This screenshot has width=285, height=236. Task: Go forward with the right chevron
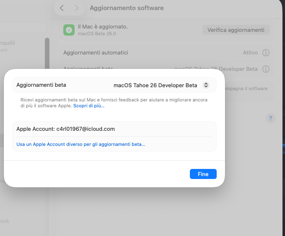tap(77, 8)
